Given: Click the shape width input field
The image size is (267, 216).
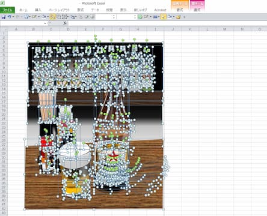Looking at the screenshot, I should point(125,17).
